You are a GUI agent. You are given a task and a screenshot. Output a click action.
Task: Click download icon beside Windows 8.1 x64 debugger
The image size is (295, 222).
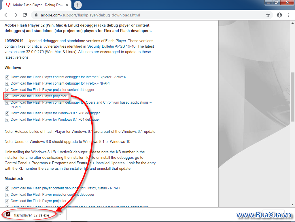tap(7, 120)
